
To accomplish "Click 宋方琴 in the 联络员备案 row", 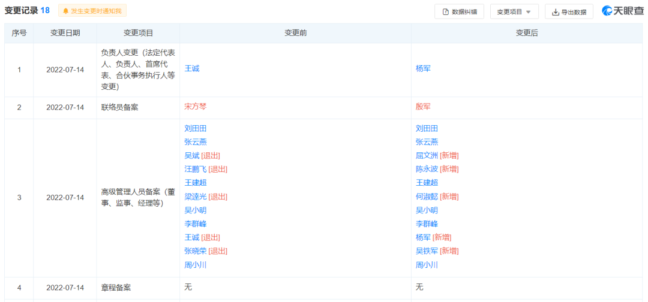I will click(x=196, y=107).
